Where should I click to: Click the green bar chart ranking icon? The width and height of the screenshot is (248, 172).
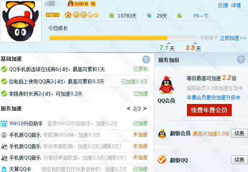pos(180,15)
